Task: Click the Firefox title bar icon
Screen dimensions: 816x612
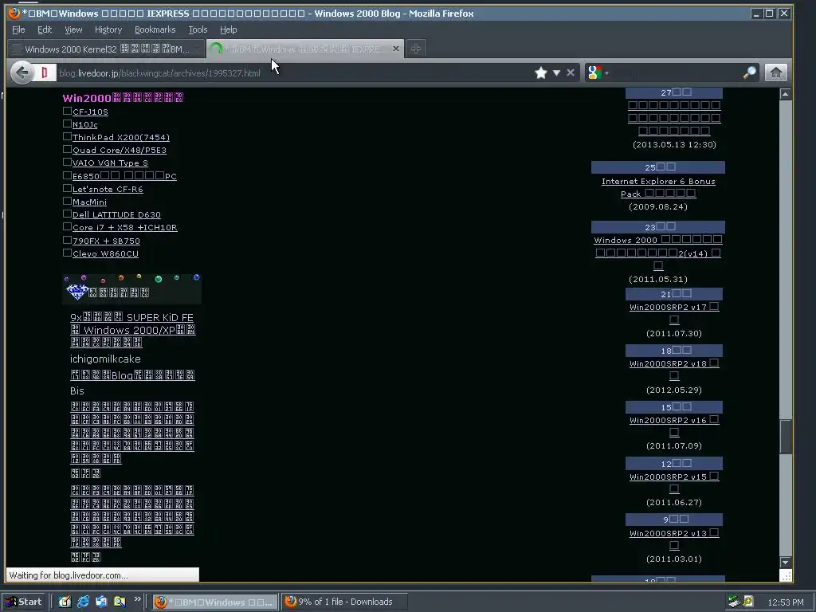Action: 14,13
